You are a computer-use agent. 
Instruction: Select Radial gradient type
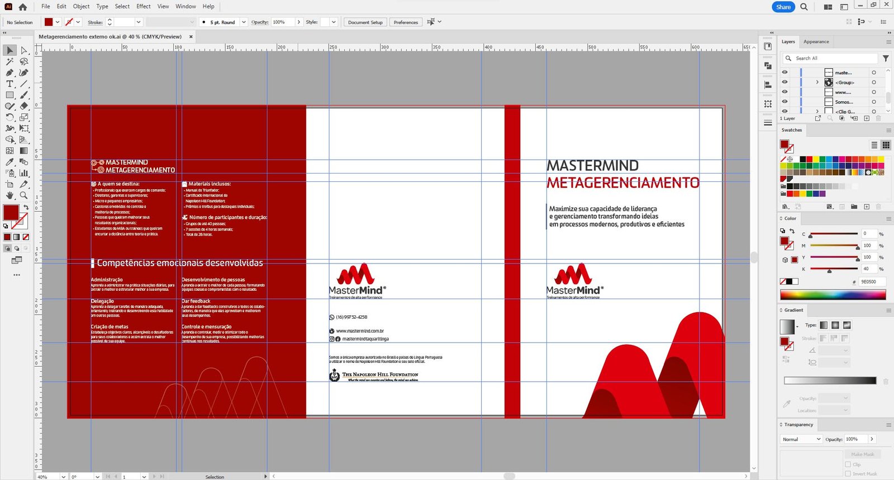[835, 325]
